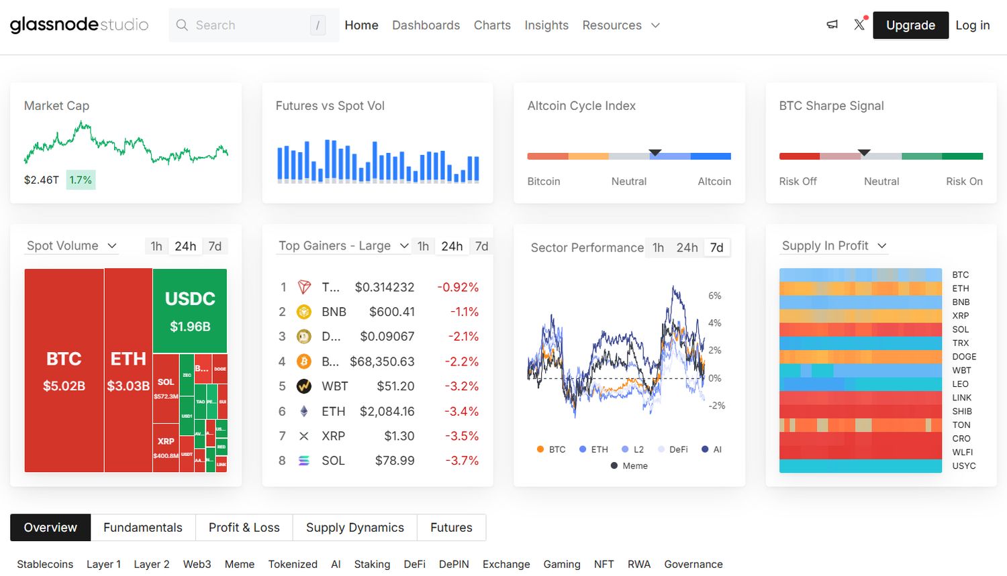Open the Supply In Profit dropdown
The width and height of the screenshot is (1007, 576).
834,246
